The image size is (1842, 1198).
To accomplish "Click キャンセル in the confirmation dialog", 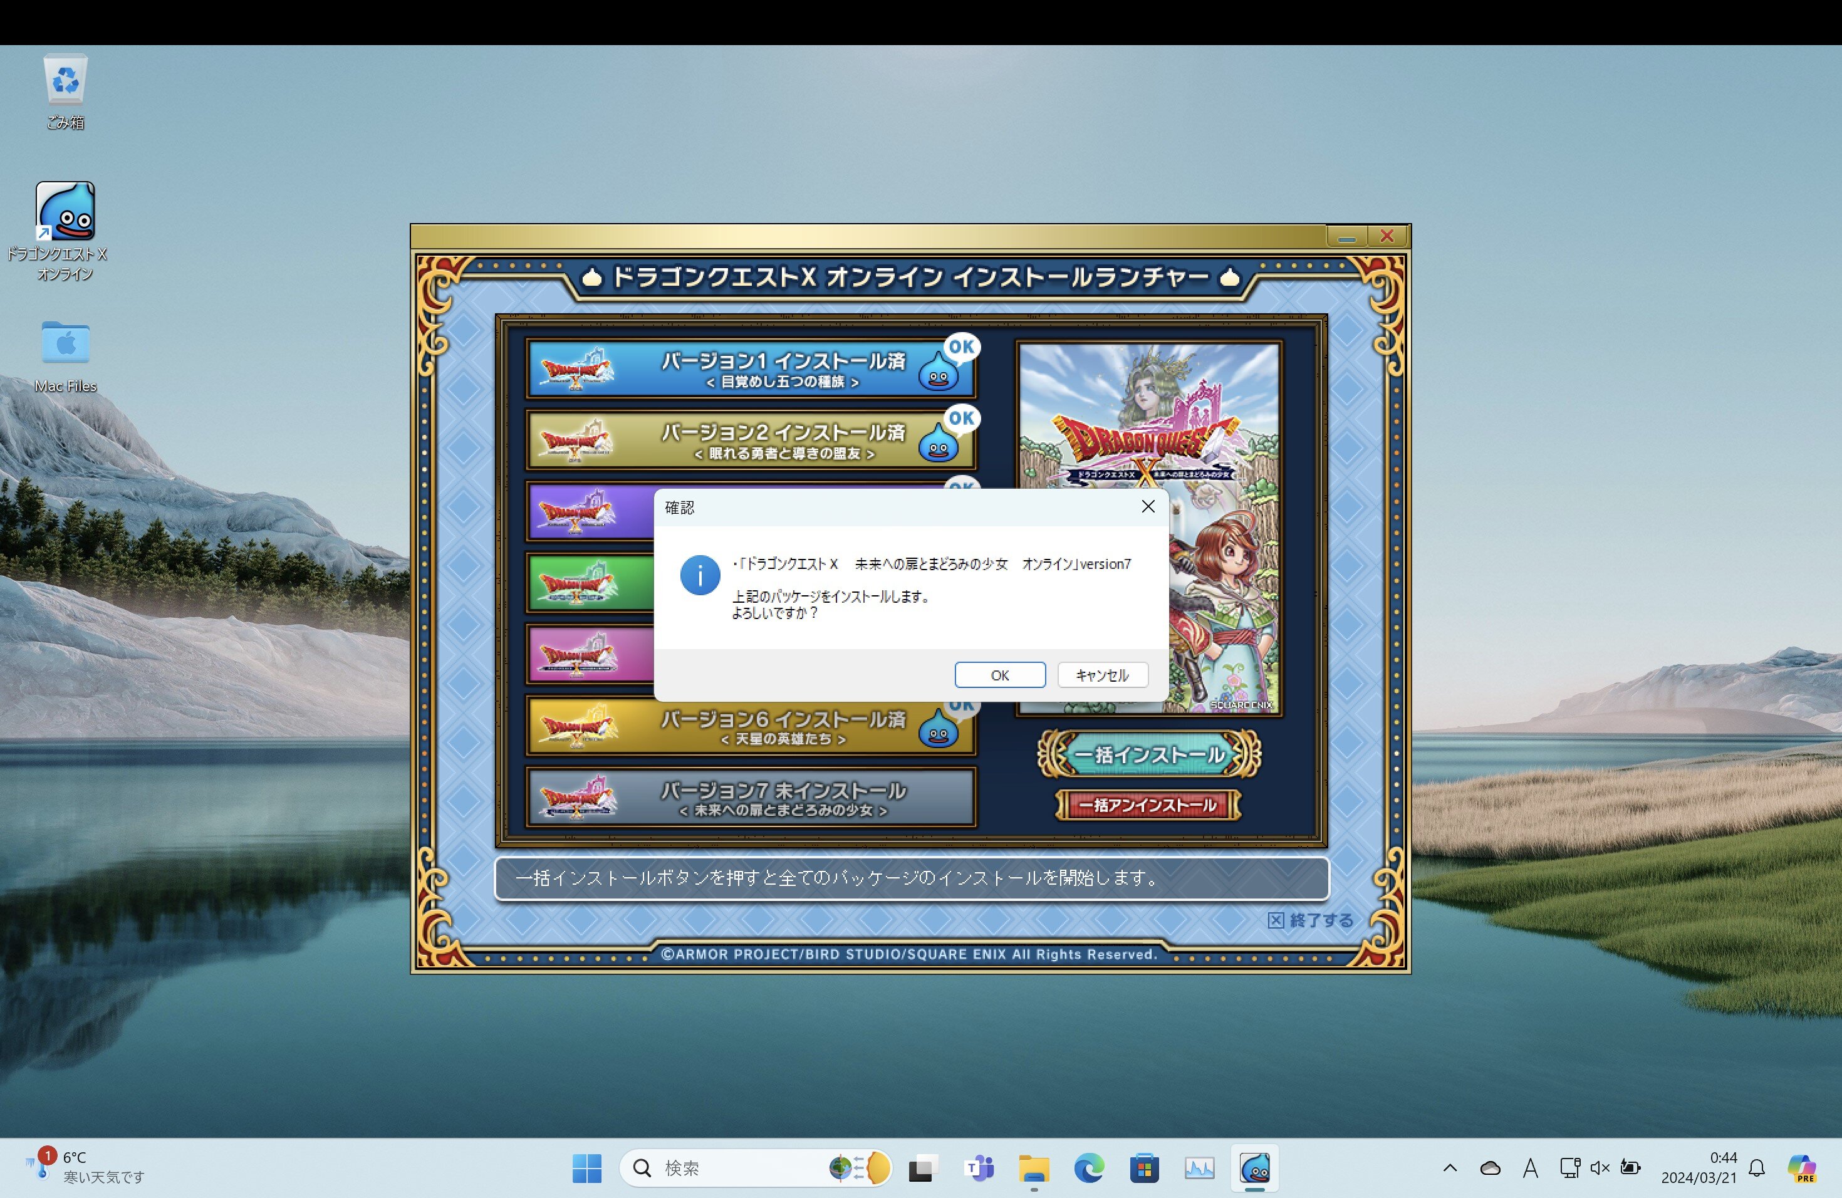I will tap(1102, 675).
